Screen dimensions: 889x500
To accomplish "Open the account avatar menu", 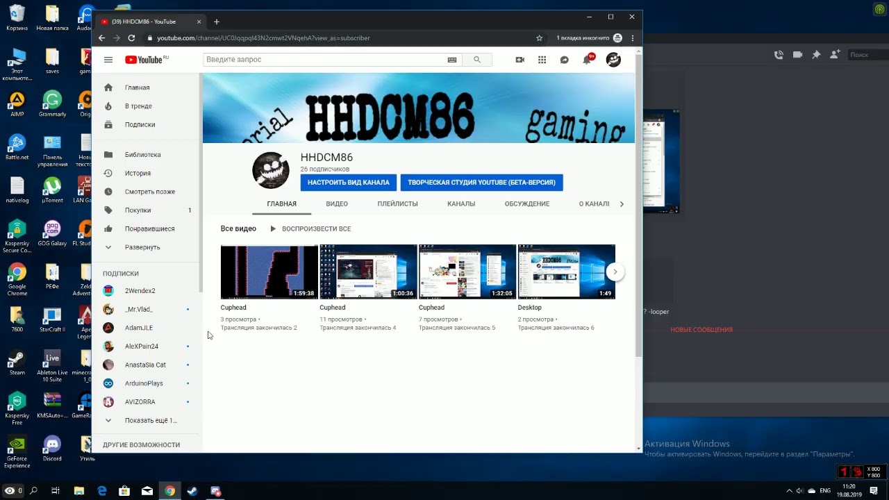I will point(613,60).
